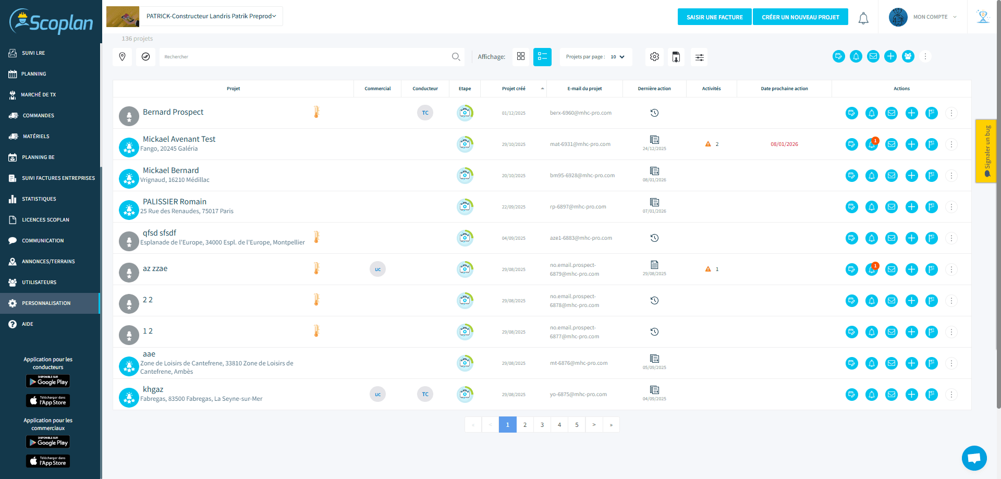The height and width of the screenshot is (479, 1001).
Task: Click bulk group users icon in toolbar
Action: [x=908, y=56]
